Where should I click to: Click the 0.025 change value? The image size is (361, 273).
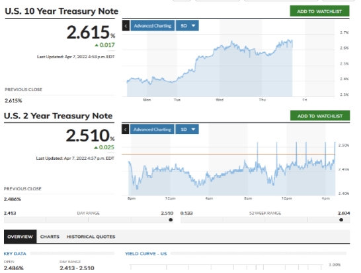(104, 147)
